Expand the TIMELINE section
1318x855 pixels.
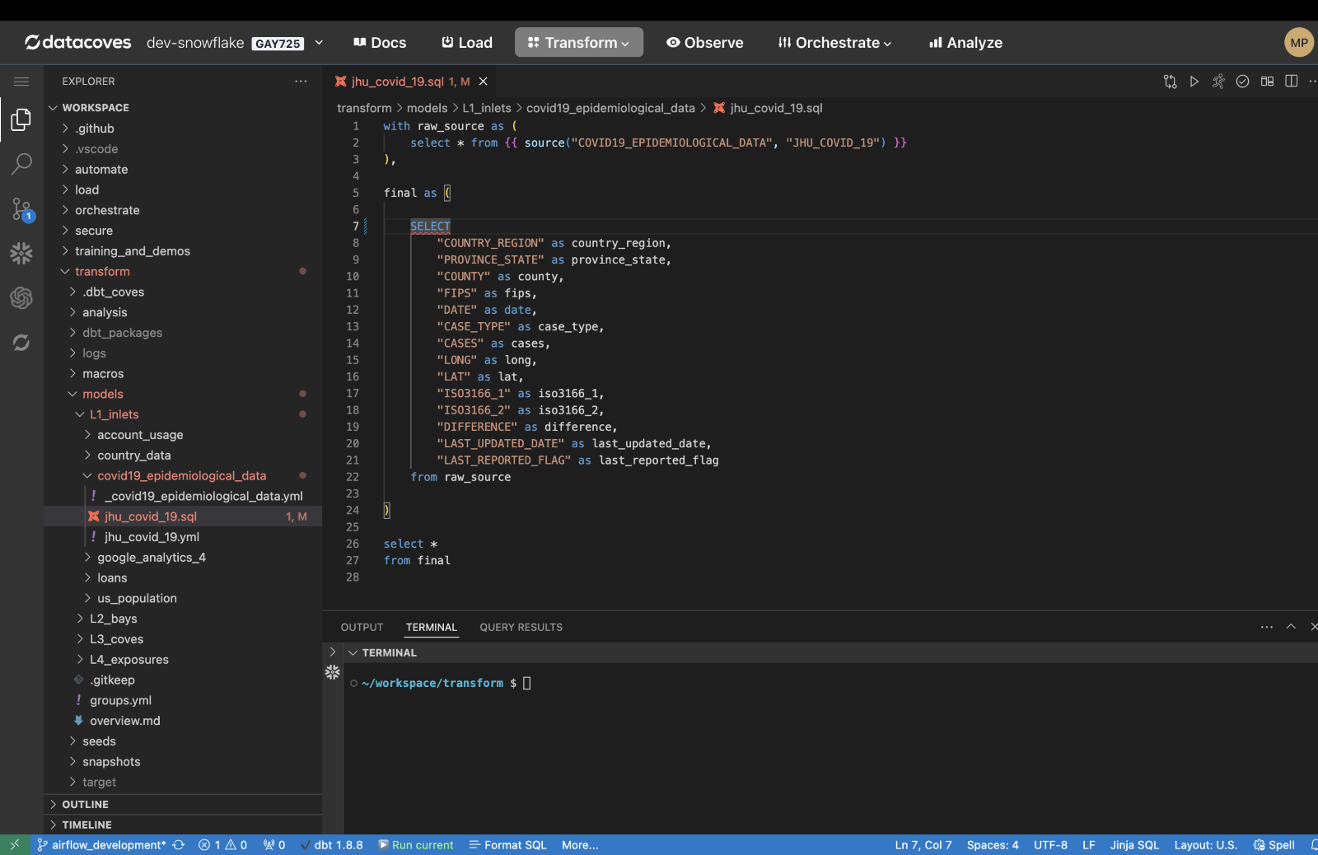86,825
